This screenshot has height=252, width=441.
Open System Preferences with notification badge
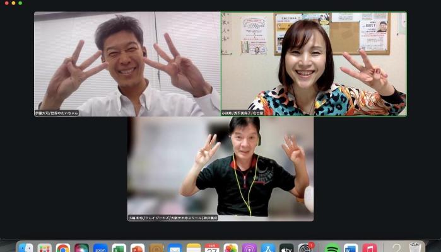305,248
